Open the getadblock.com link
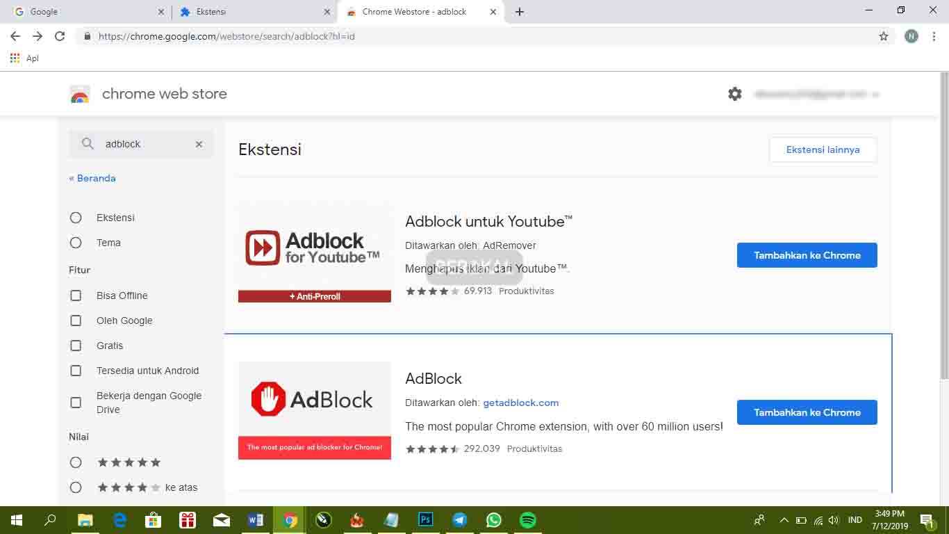 click(x=520, y=403)
